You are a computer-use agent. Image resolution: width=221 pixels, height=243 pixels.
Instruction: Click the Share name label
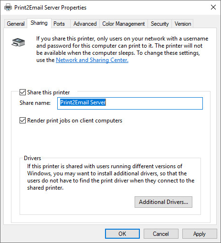click(x=35, y=103)
